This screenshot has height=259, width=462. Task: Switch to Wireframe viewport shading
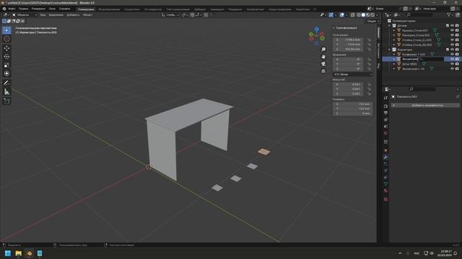(x=359, y=14)
